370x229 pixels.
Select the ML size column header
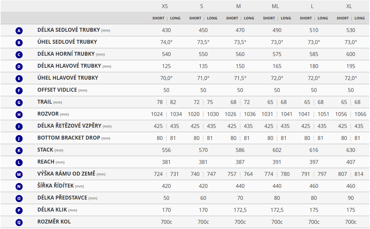pyautogui.click(x=275, y=6)
